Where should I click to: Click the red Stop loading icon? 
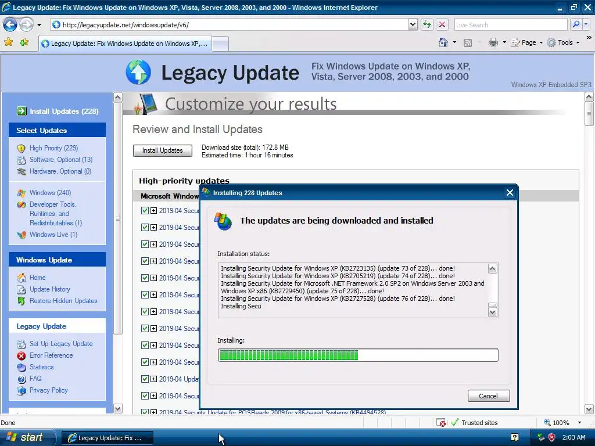(442, 25)
